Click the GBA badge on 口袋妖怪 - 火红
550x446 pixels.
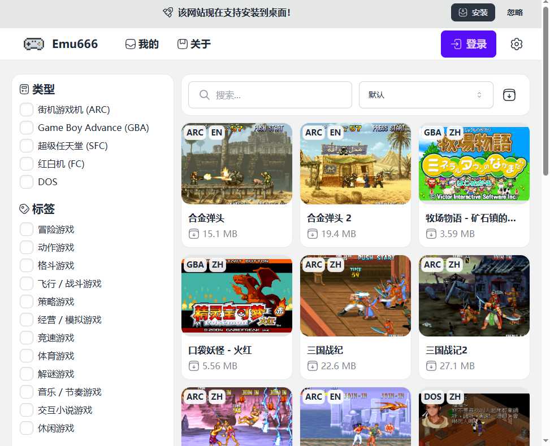pos(195,265)
